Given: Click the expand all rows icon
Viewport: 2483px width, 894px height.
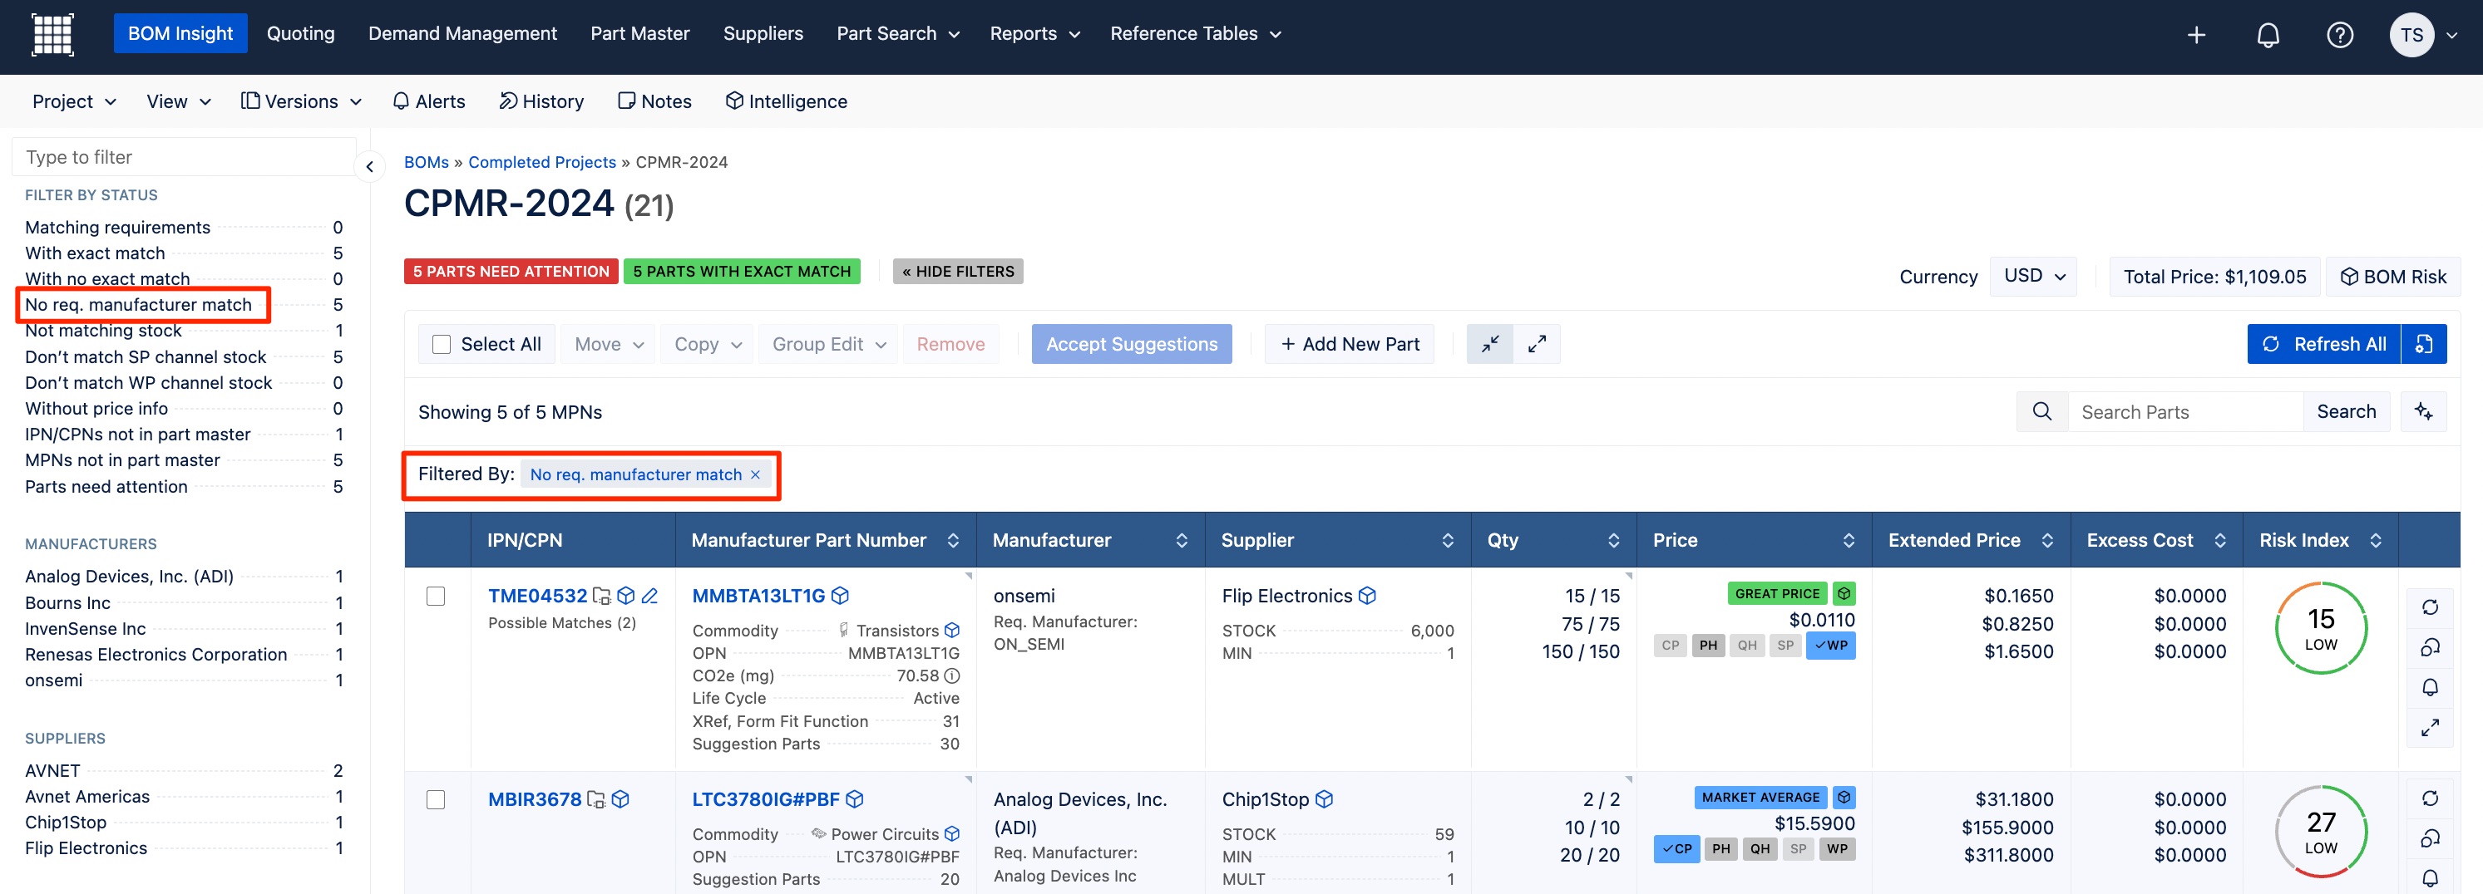Looking at the screenshot, I should (x=1538, y=344).
